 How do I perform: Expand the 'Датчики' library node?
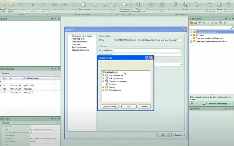[x=191, y=35]
